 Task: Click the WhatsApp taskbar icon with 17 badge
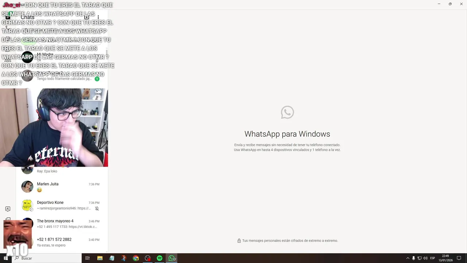click(x=172, y=258)
